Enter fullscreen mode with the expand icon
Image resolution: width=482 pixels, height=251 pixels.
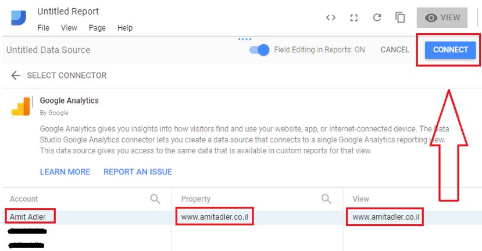(354, 17)
